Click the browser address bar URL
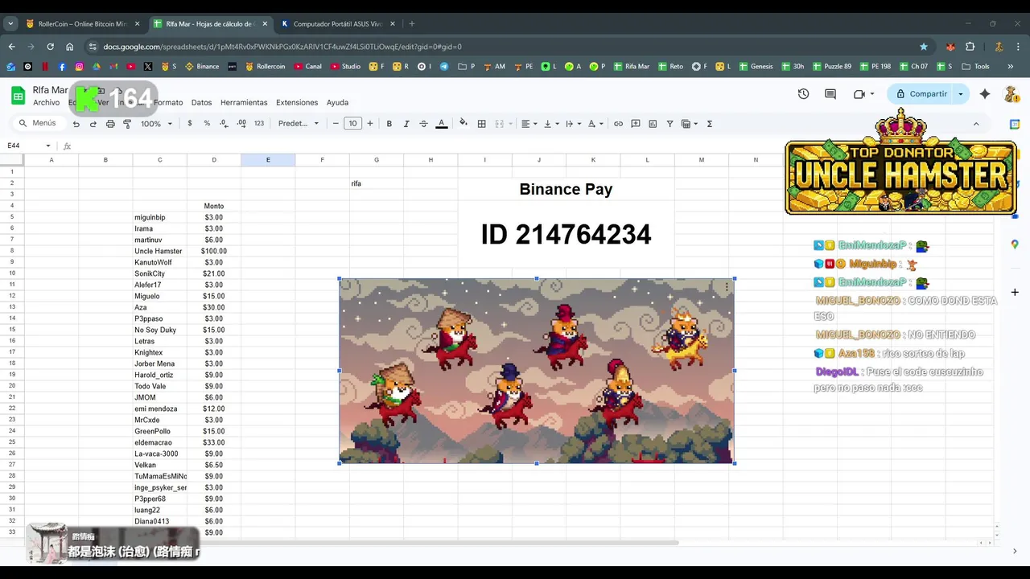Screen dimensions: 1030x579 tap(282, 47)
